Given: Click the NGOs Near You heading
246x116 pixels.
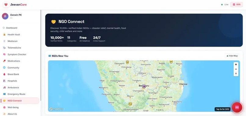Looking at the screenshot, I should coord(60,56).
